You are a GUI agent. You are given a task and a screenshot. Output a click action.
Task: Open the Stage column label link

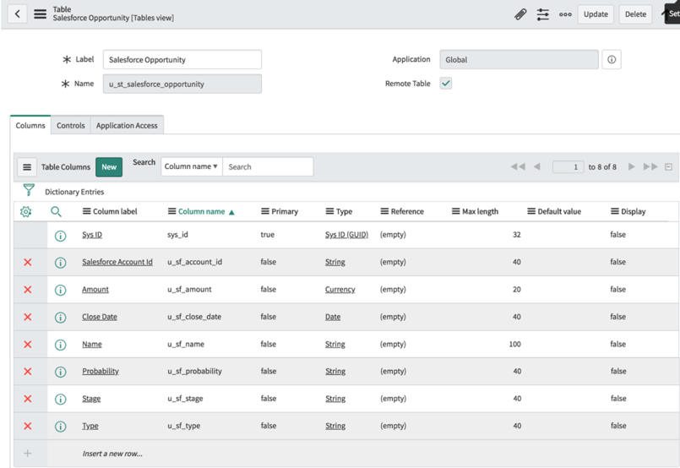click(91, 399)
